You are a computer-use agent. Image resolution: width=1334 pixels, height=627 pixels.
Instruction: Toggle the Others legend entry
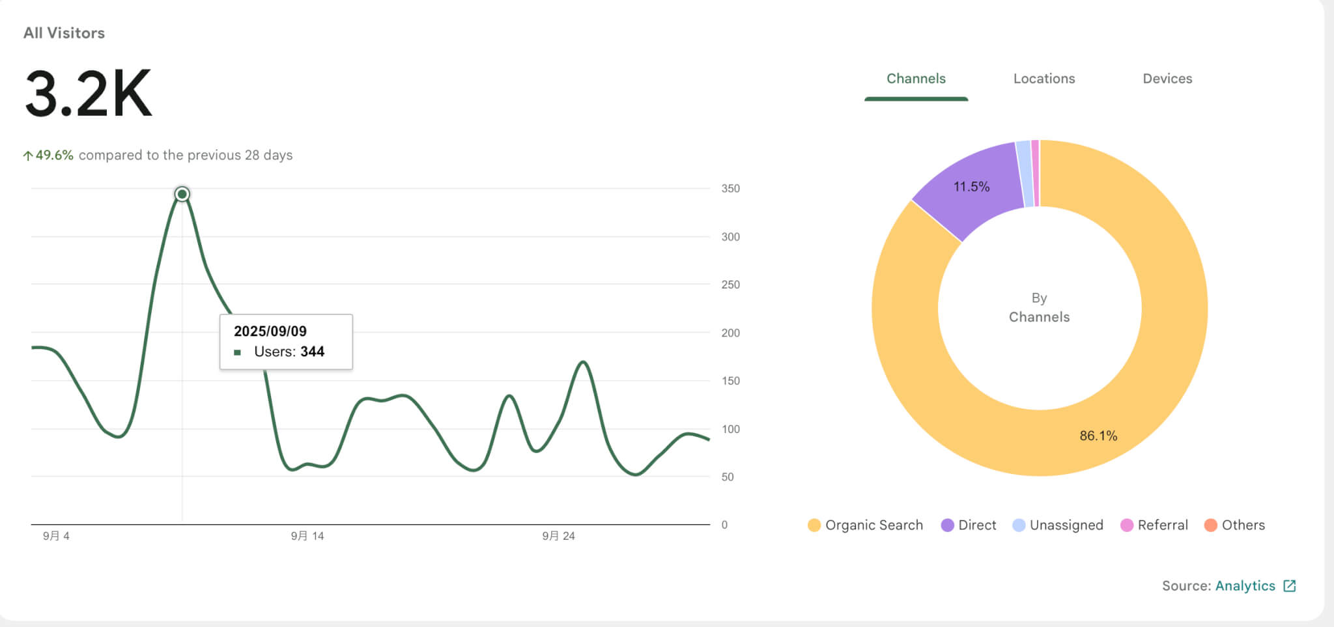pyautogui.click(x=1234, y=525)
